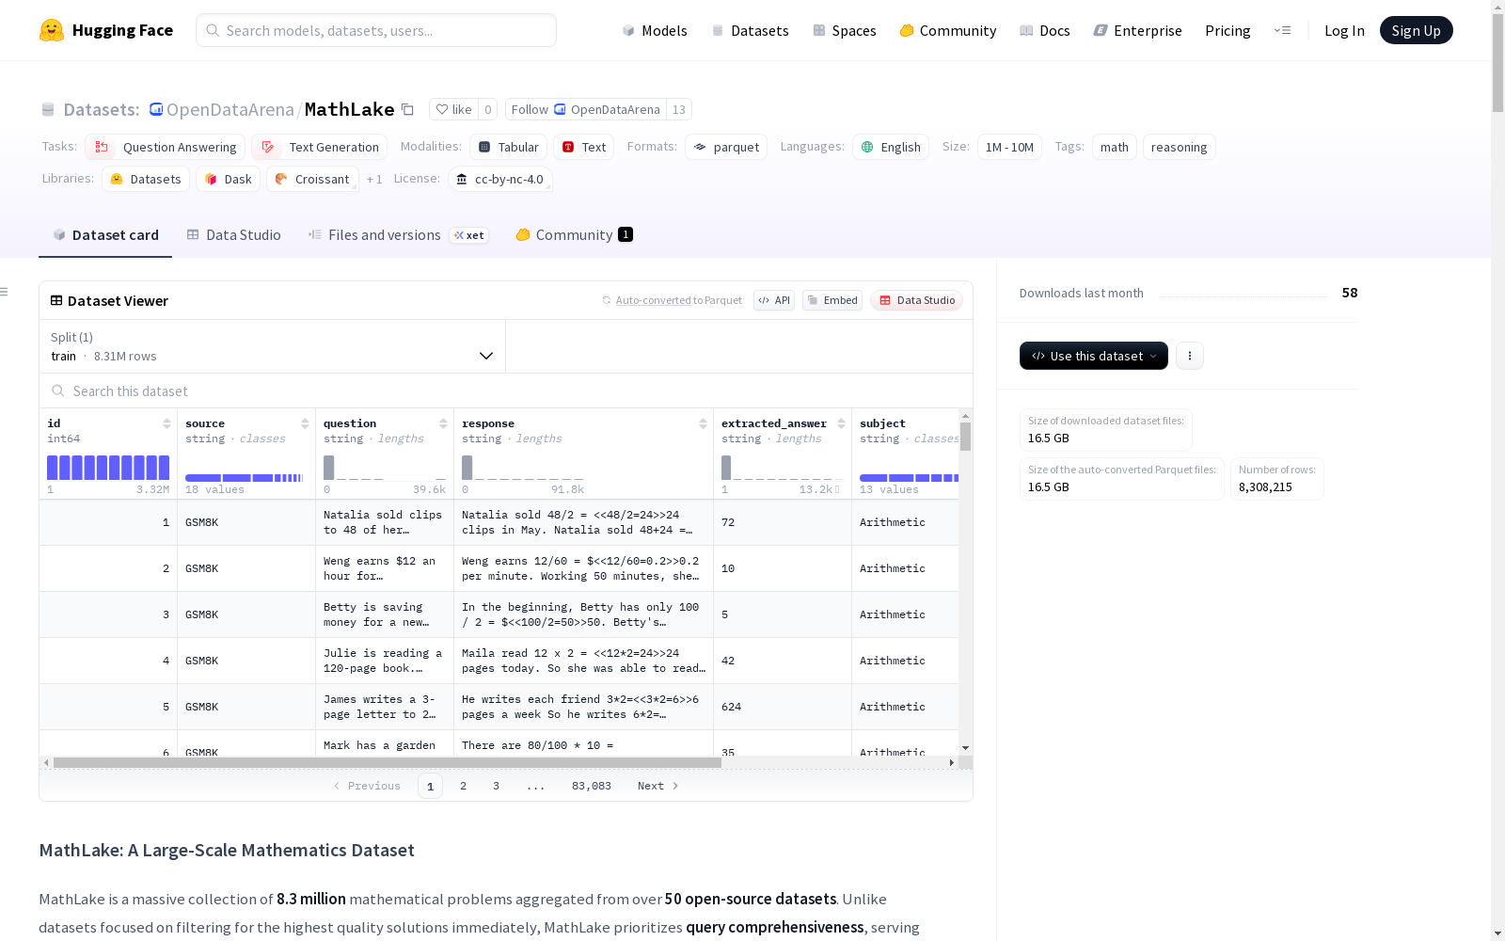Click the Log In link
1505x941 pixels.
(1344, 30)
